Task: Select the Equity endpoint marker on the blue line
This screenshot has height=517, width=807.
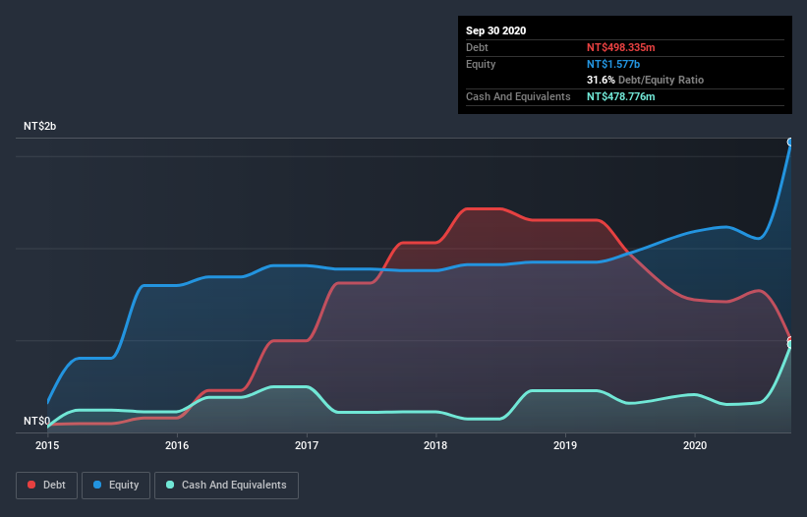Action: point(790,142)
